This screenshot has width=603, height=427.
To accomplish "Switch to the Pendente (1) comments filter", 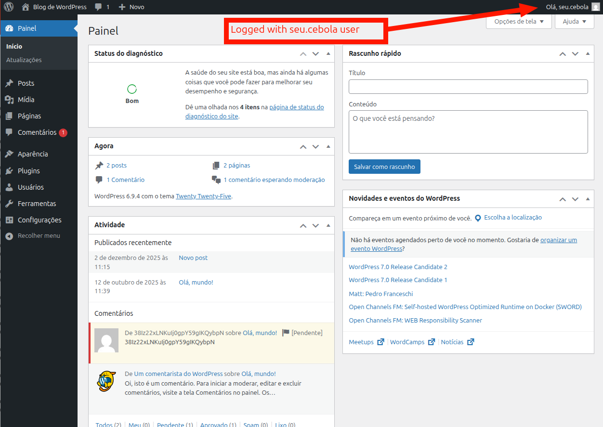I will 174,425.
